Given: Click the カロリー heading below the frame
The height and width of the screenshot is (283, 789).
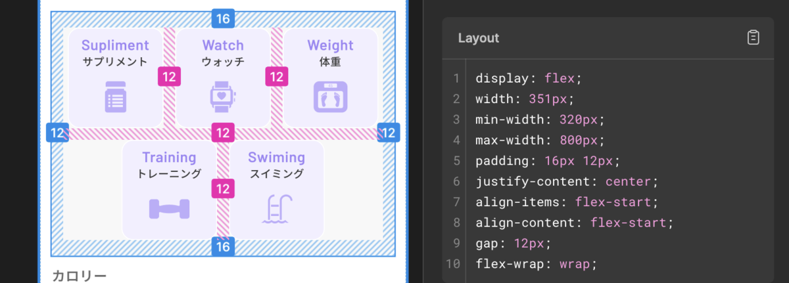Looking at the screenshot, I should point(78,276).
